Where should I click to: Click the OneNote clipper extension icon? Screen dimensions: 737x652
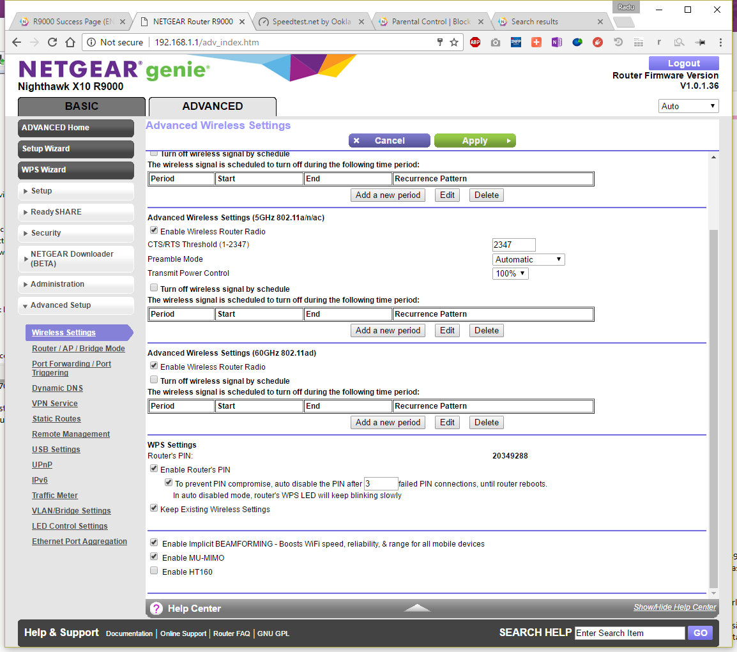[x=556, y=42]
